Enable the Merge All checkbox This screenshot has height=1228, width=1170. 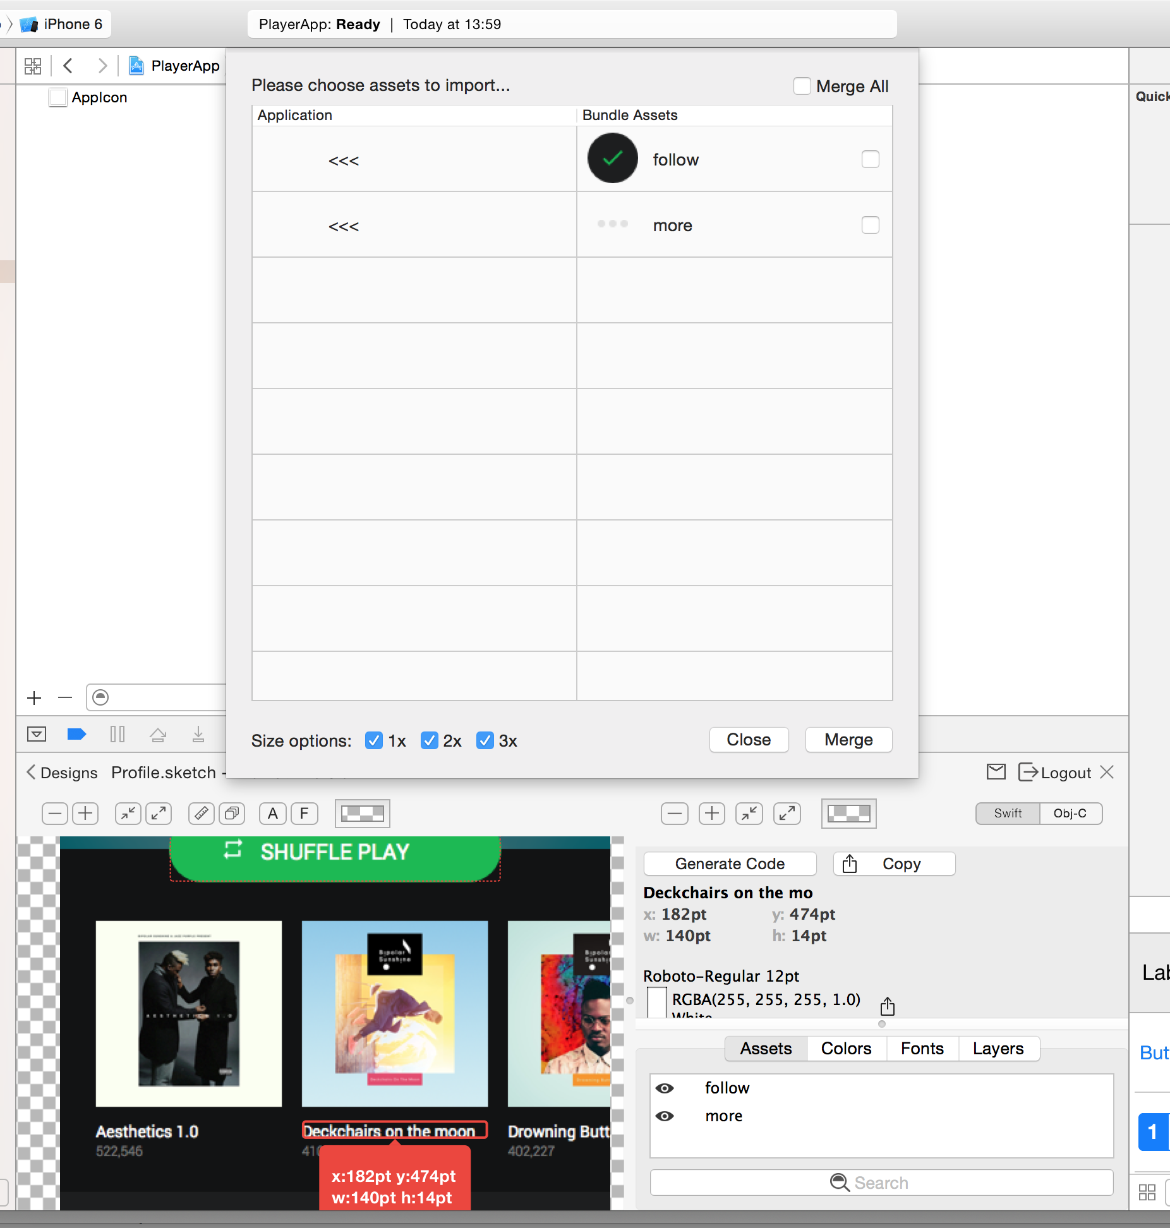point(802,86)
